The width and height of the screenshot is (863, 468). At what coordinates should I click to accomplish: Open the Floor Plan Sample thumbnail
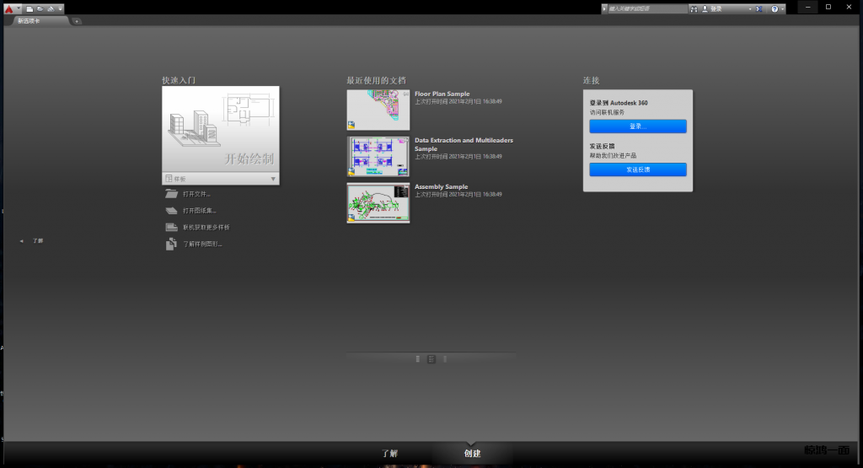pyautogui.click(x=378, y=110)
